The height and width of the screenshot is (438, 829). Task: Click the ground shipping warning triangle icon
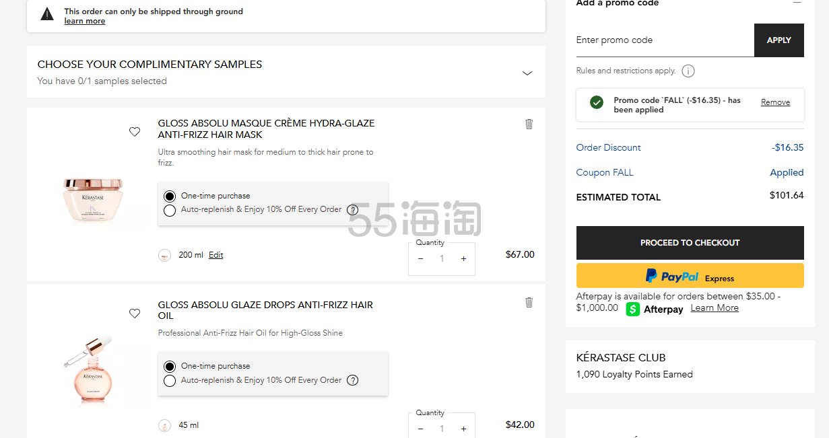click(x=47, y=14)
